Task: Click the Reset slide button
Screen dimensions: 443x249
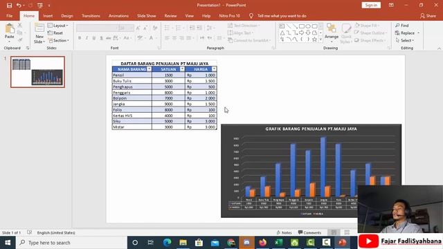Action: click(x=55, y=33)
